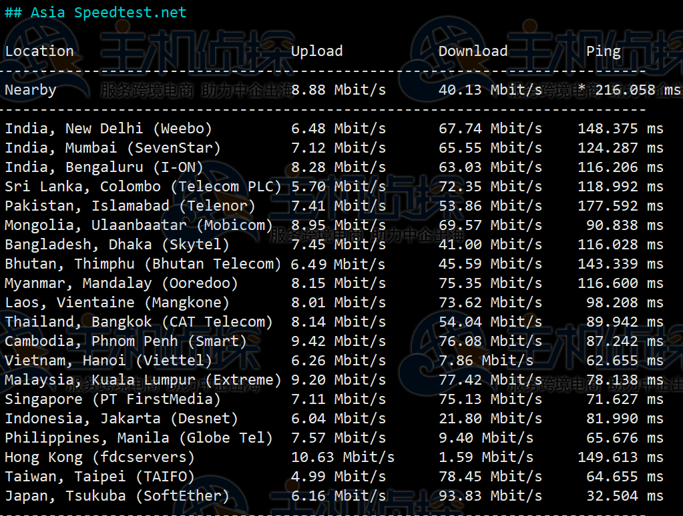
Task: Click the Location column header
Action: click(x=39, y=51)
